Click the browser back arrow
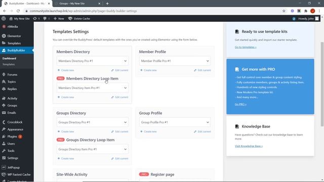 tap(5, 11)
